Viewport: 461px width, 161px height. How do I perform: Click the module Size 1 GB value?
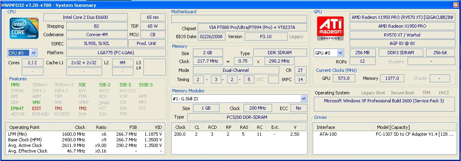pyautogui.click(x=206, y=108)
